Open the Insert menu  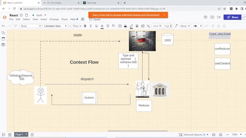(44, 19)
